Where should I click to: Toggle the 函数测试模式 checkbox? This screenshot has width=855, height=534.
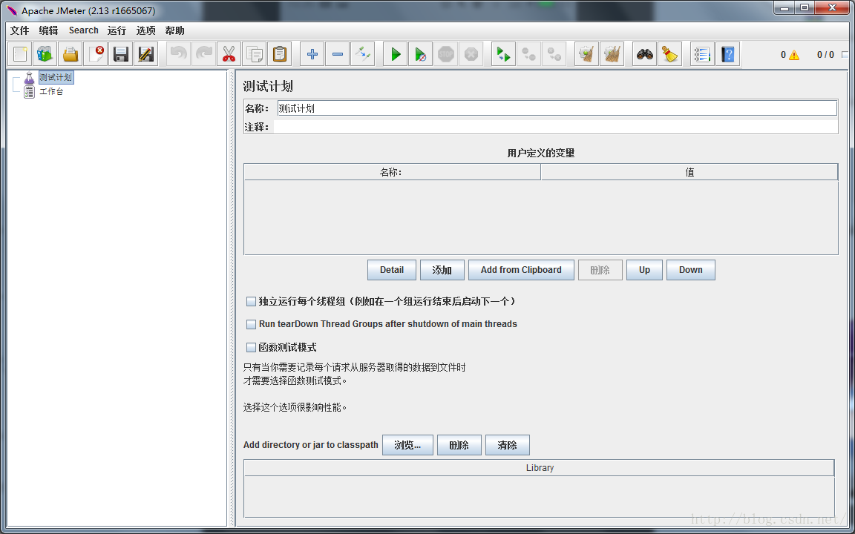coord(251,347)
